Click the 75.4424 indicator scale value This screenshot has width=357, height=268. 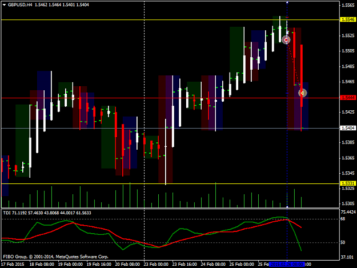[x=348, y=212]
